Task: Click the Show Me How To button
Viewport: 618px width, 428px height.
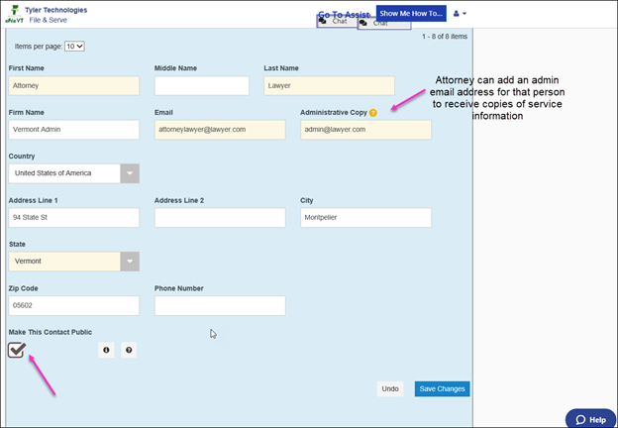Action: pyautogui.click(x=411, y=14)
